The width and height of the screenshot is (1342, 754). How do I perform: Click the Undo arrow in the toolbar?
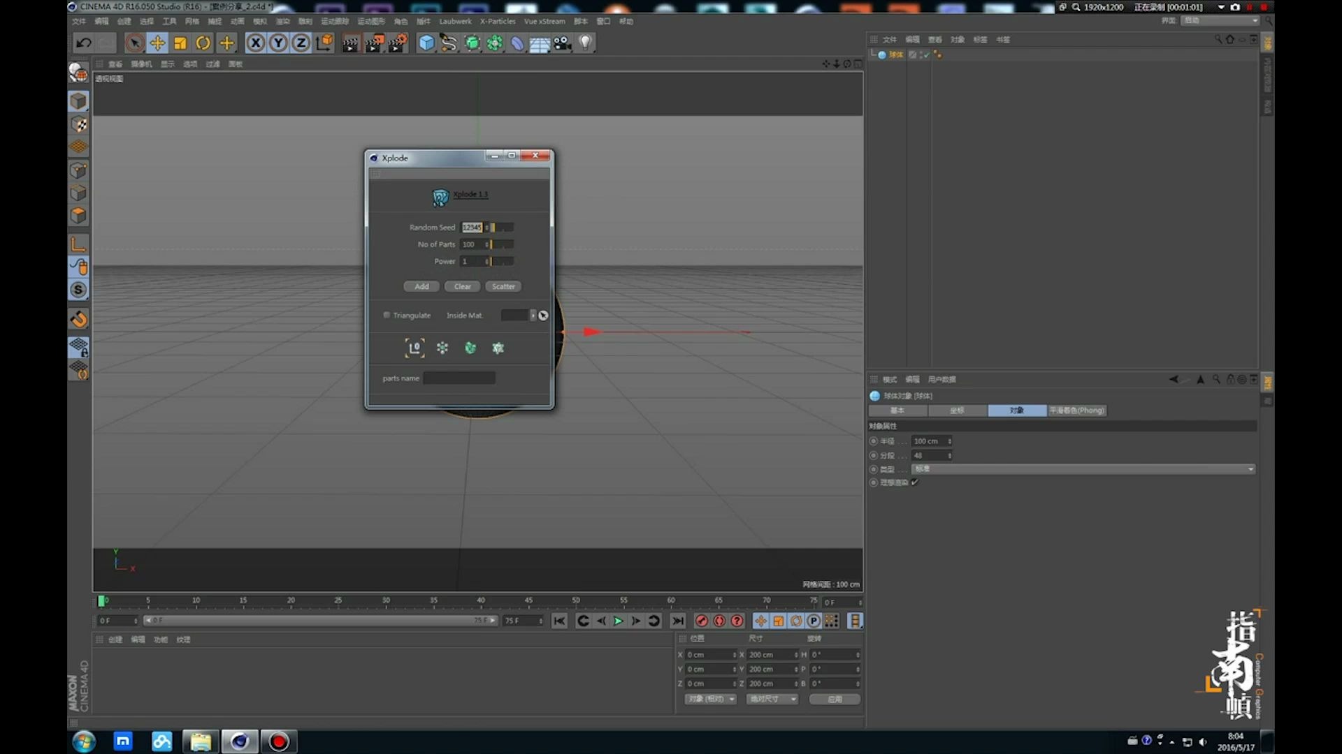[84, 43]
